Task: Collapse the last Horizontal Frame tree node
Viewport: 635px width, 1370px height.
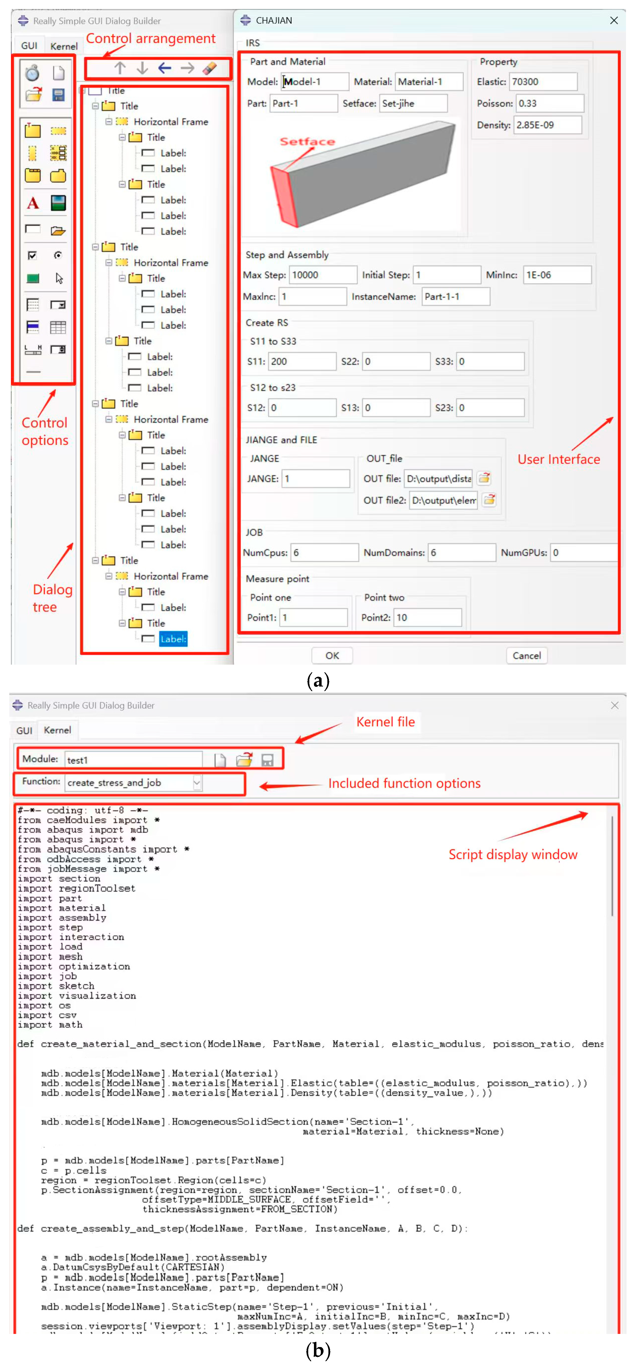Action: click(108, 576)
